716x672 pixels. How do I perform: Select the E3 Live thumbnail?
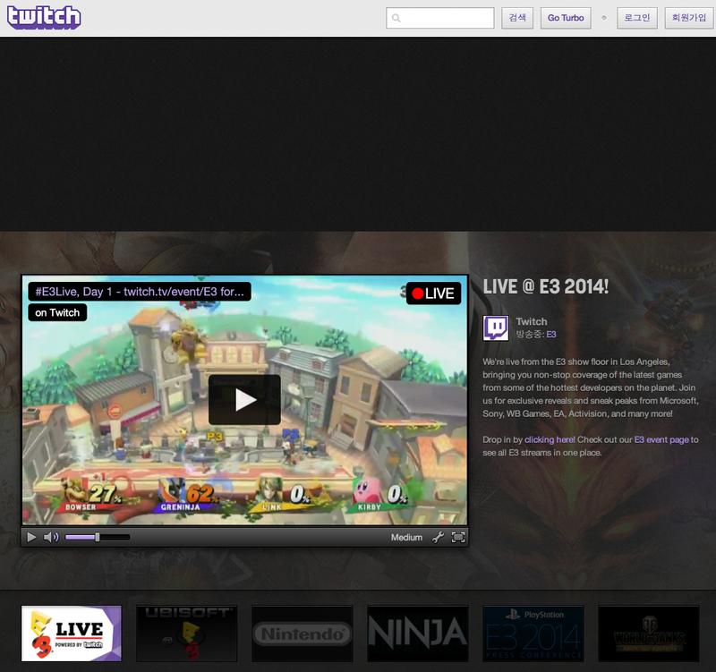72,634
